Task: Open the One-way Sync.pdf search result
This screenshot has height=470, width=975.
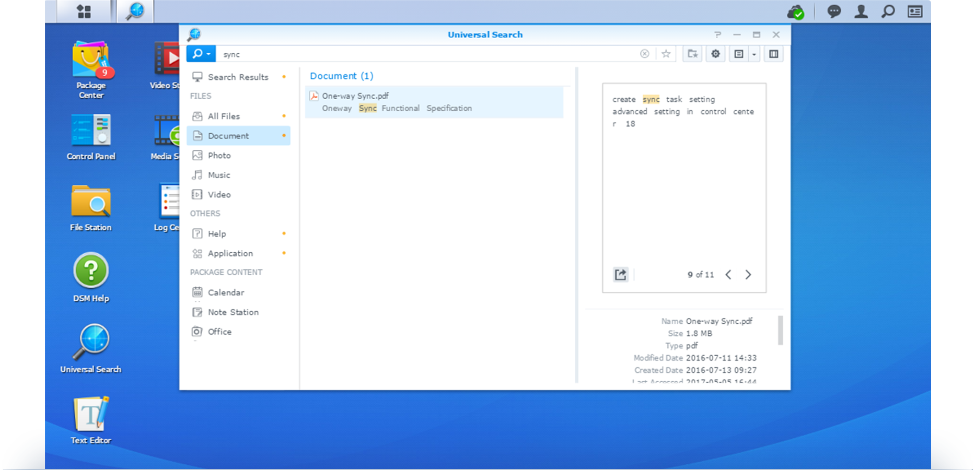Action: pyautogui.click(x=355, y=96)
